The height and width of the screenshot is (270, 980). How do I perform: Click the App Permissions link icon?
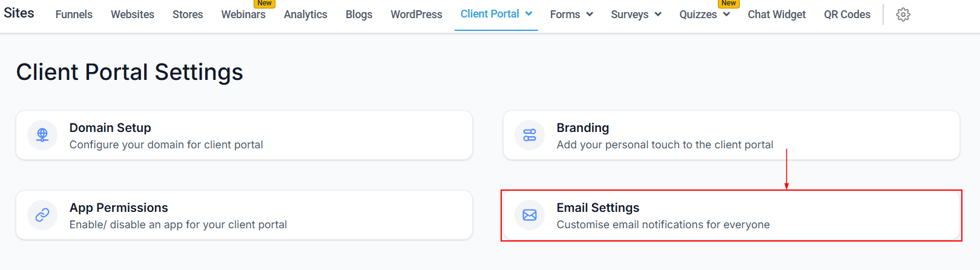pyautogui.click(x=42, y=215)
